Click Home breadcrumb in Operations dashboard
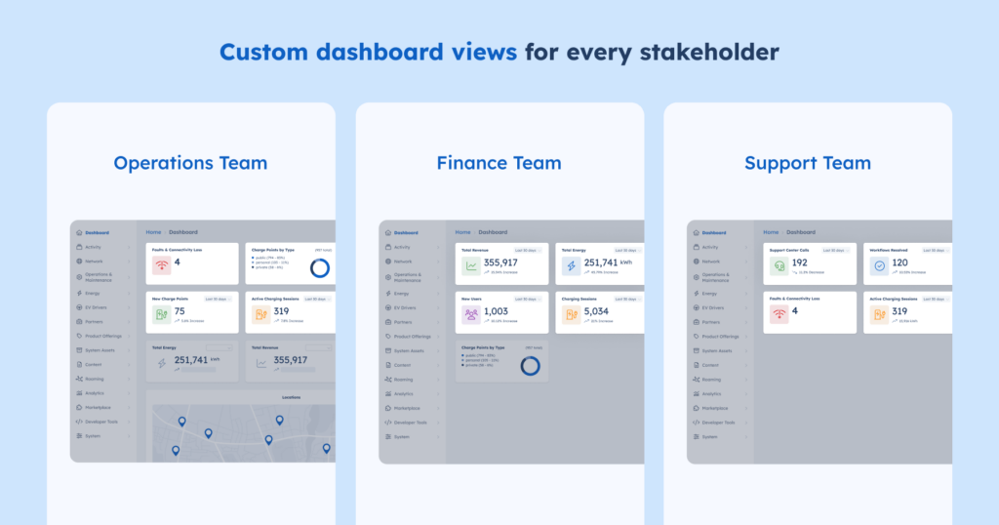The height and width of the screenshot is (525, 999). pos(153,232)
